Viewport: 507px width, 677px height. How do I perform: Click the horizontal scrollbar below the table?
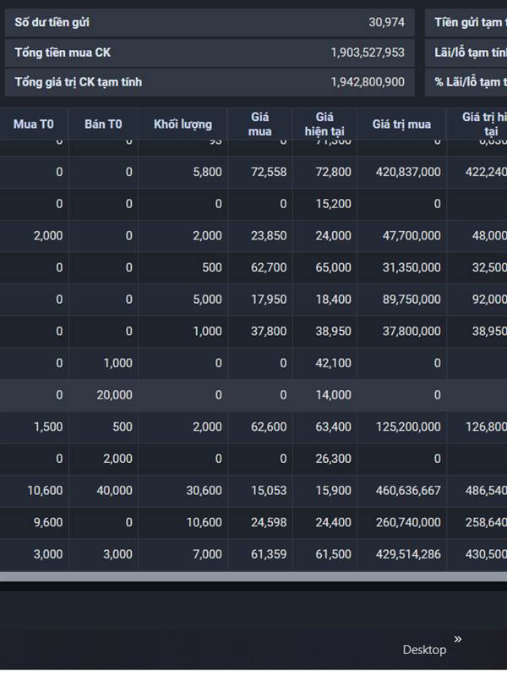click(x=253, y=577)
